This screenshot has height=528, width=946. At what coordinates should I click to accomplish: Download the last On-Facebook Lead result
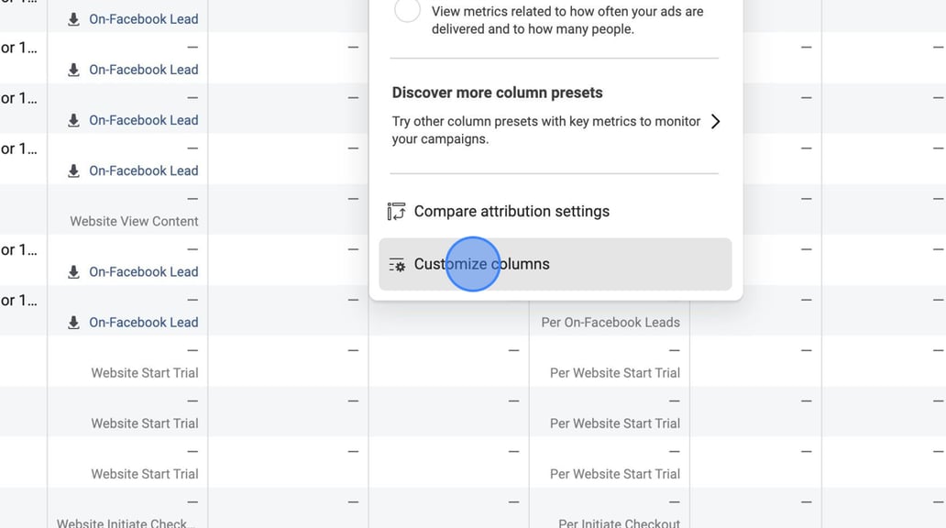pos(71,322)
